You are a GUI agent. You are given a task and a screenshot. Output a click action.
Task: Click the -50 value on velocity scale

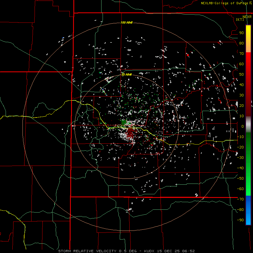click(x=240, y=179)
